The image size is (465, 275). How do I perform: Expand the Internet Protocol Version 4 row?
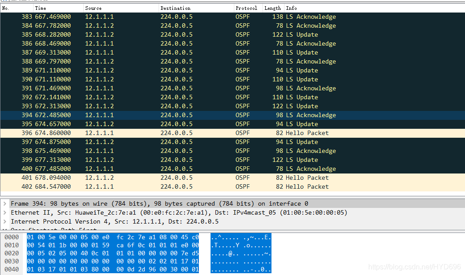pyautogui.click(x=5, y=221)
